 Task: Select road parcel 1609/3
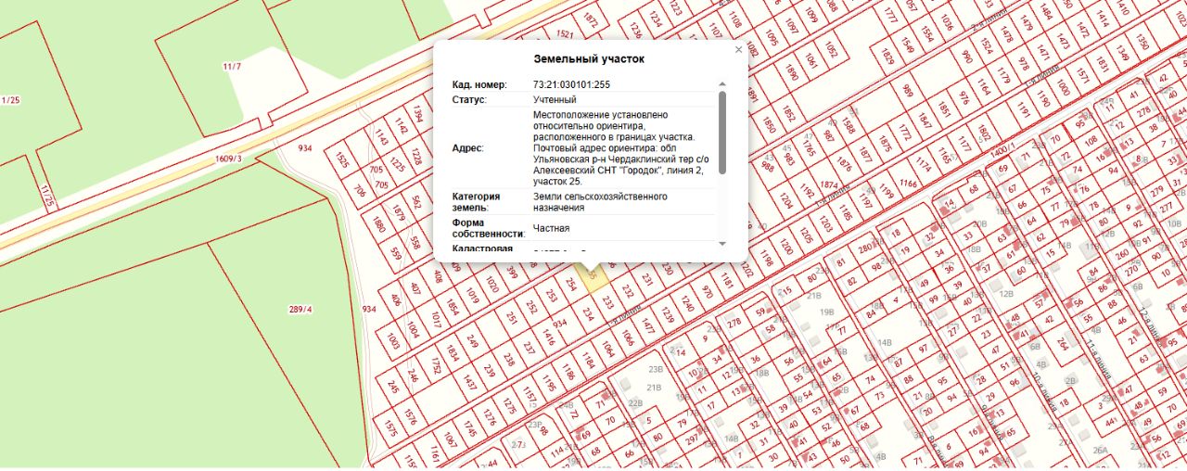click(x=228, y=159)
